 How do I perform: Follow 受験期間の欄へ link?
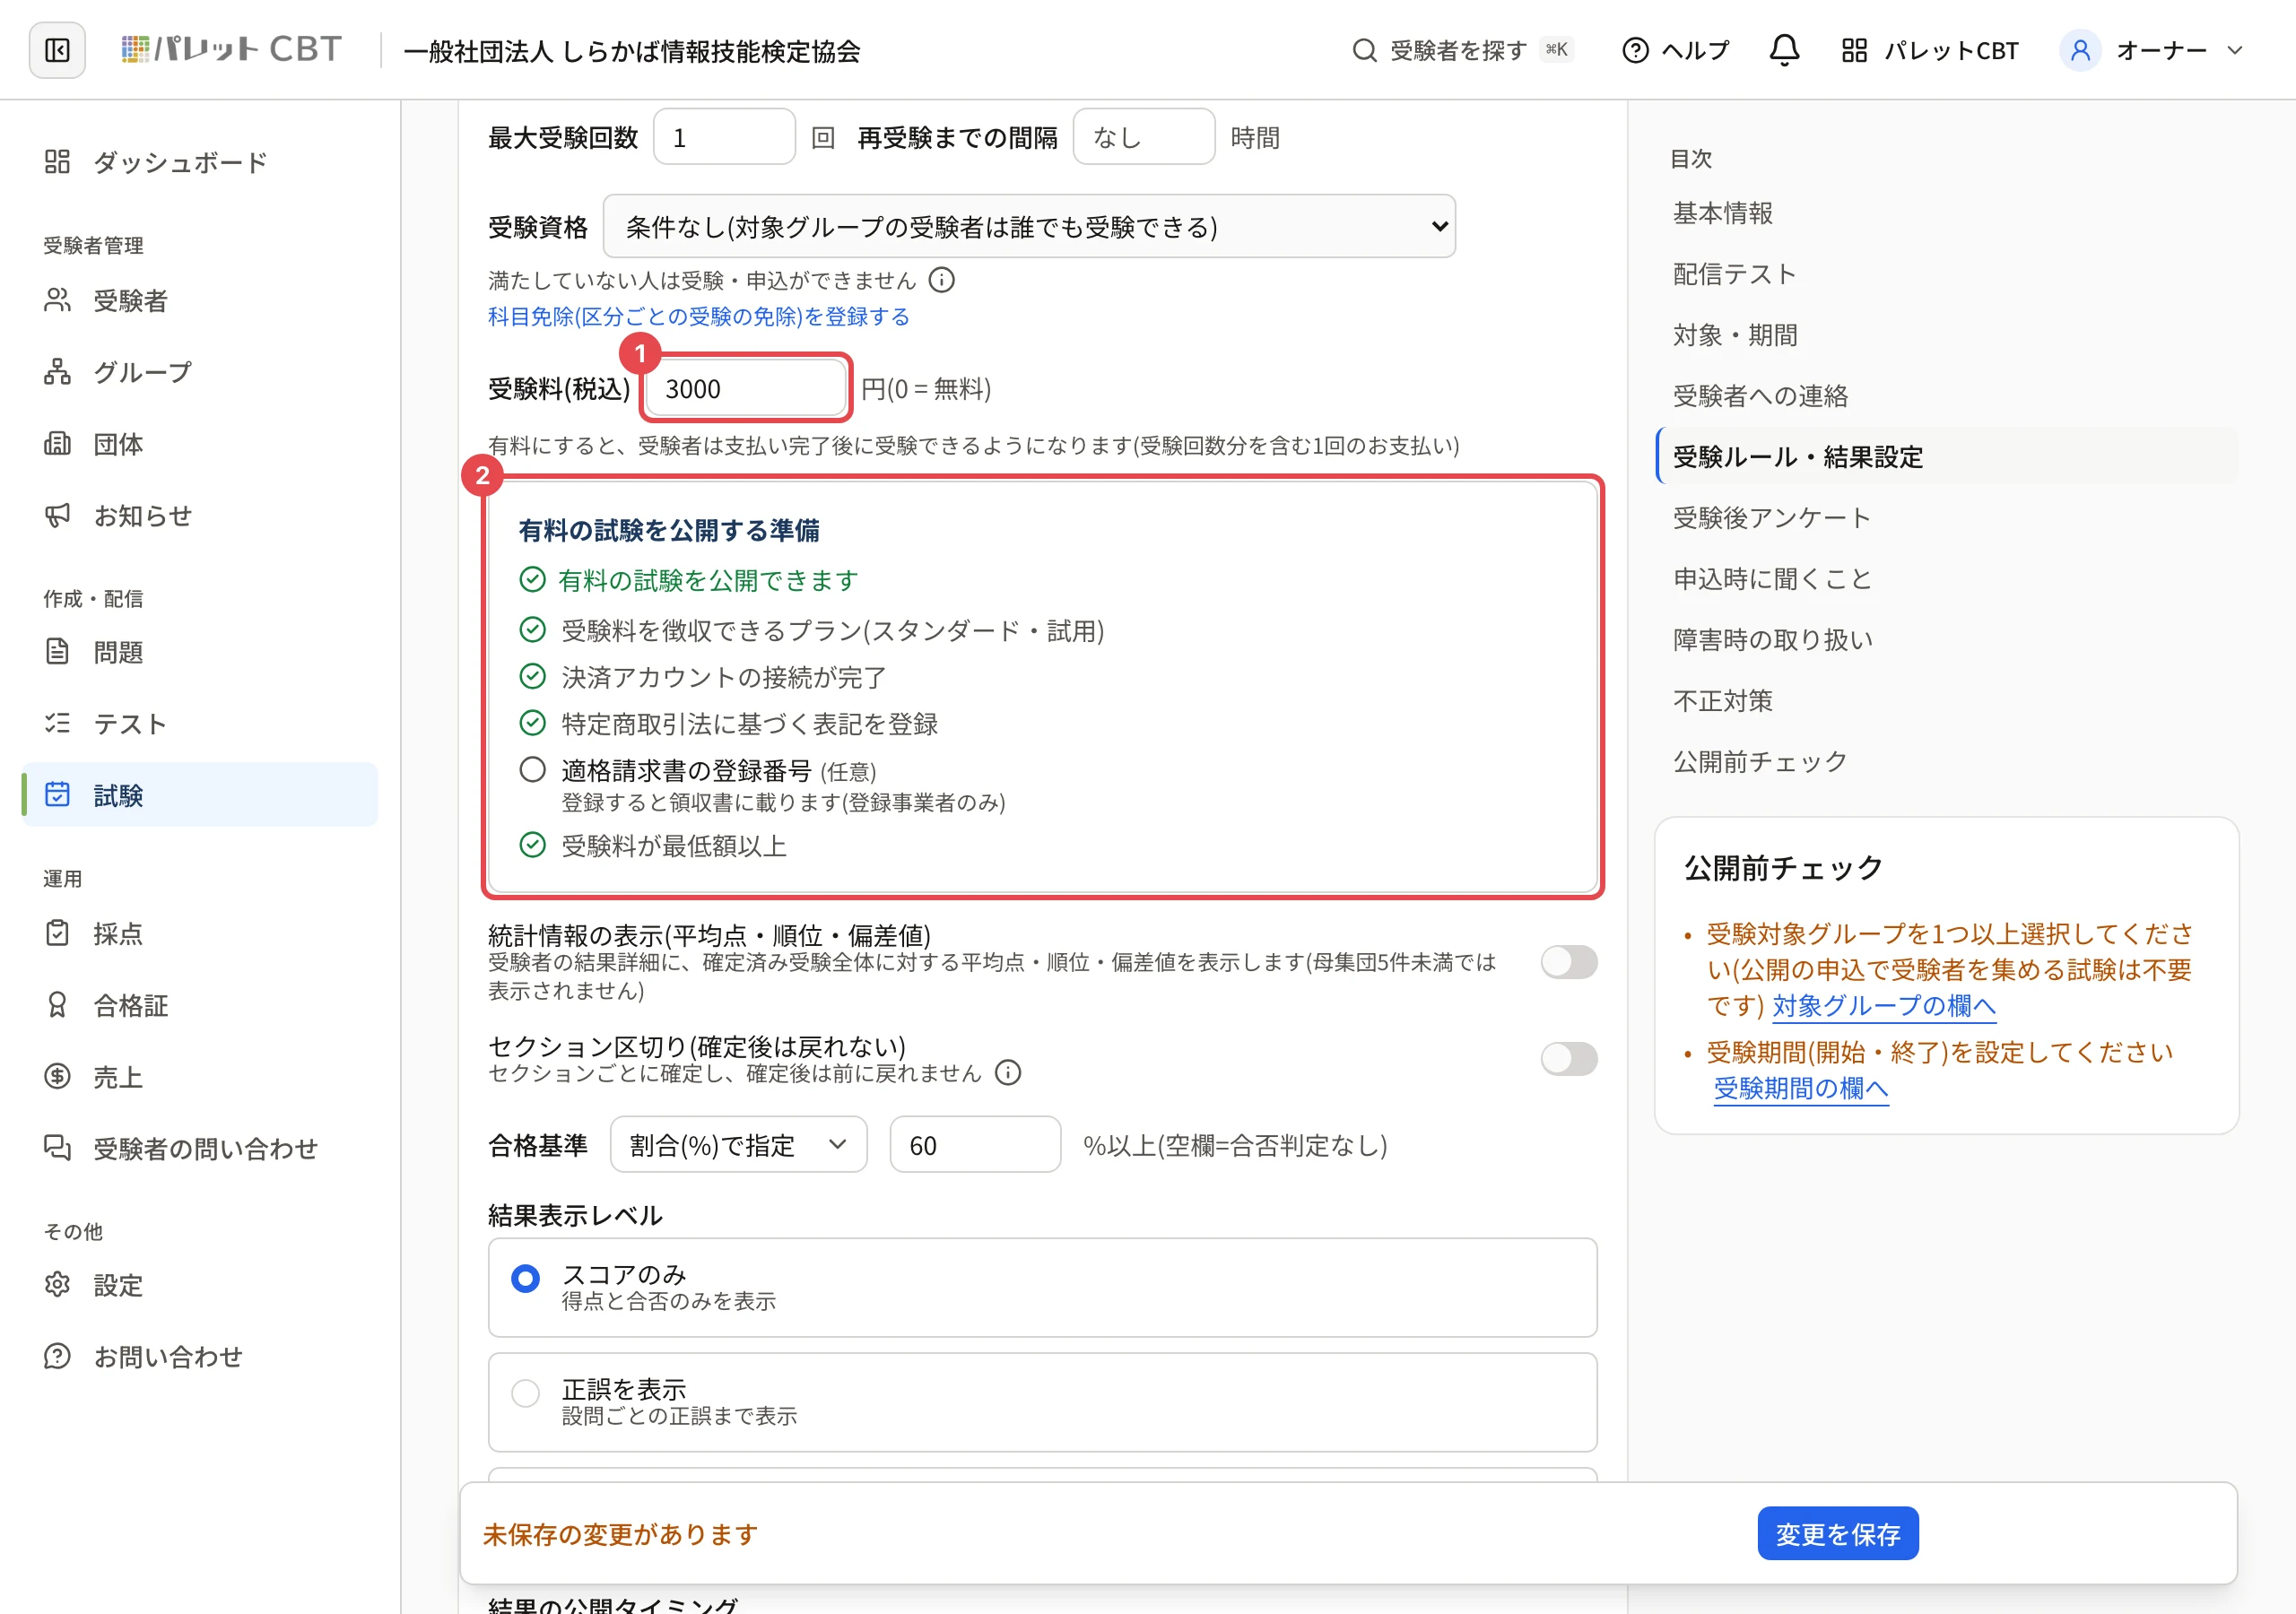1800,1088
